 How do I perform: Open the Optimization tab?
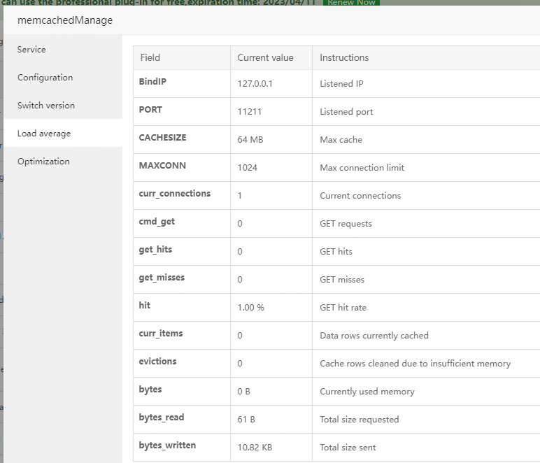pyautogui.click(x=43, y=162)
